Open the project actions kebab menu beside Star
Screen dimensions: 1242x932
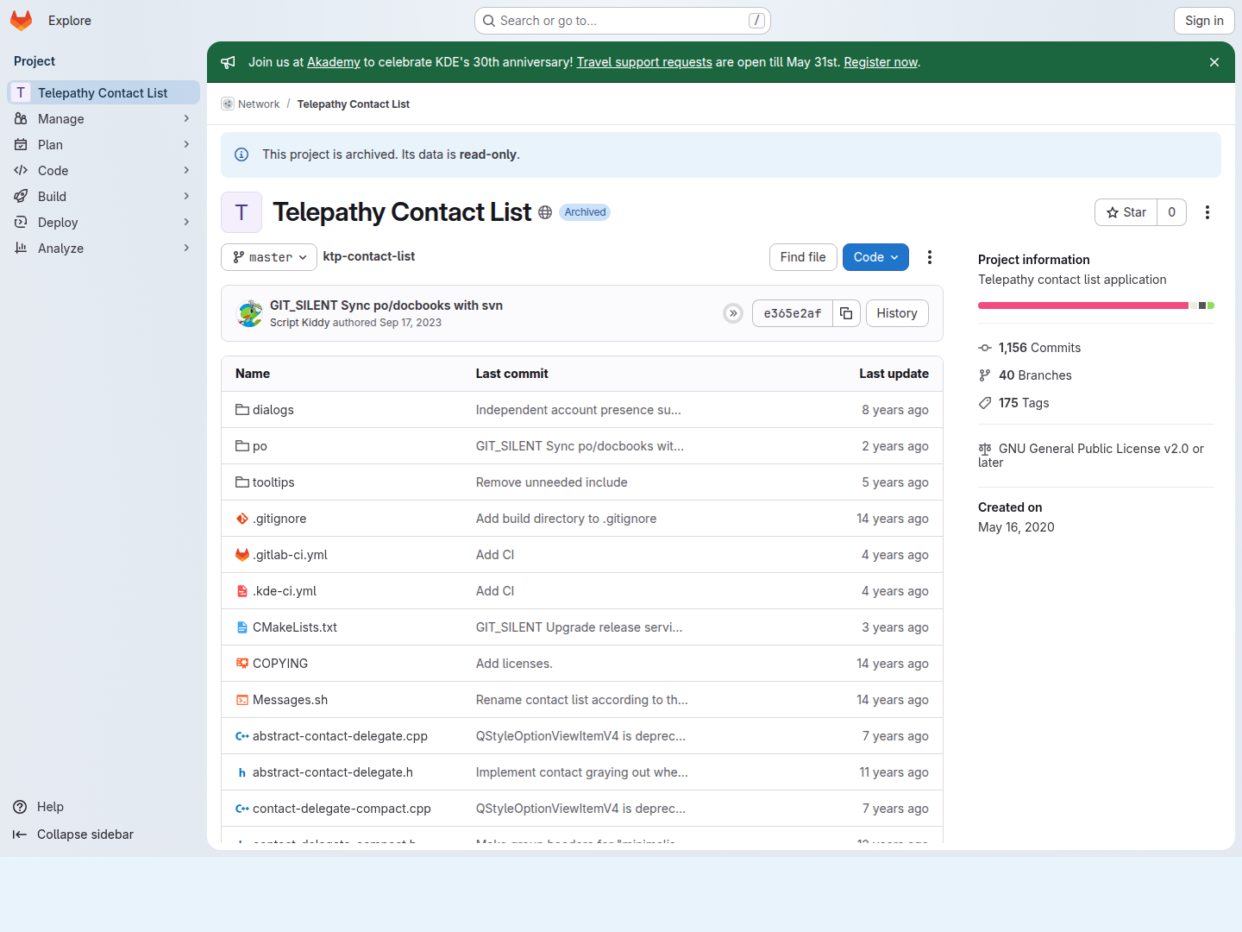1207,212
